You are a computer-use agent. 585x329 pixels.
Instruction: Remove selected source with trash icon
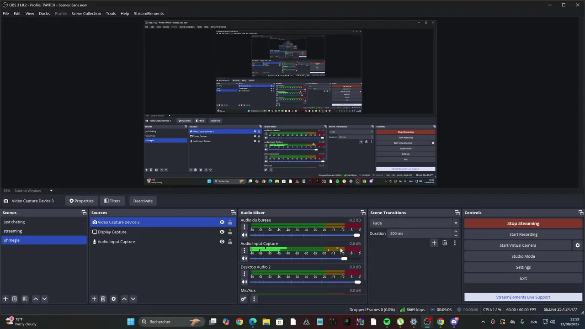point(103,299)
